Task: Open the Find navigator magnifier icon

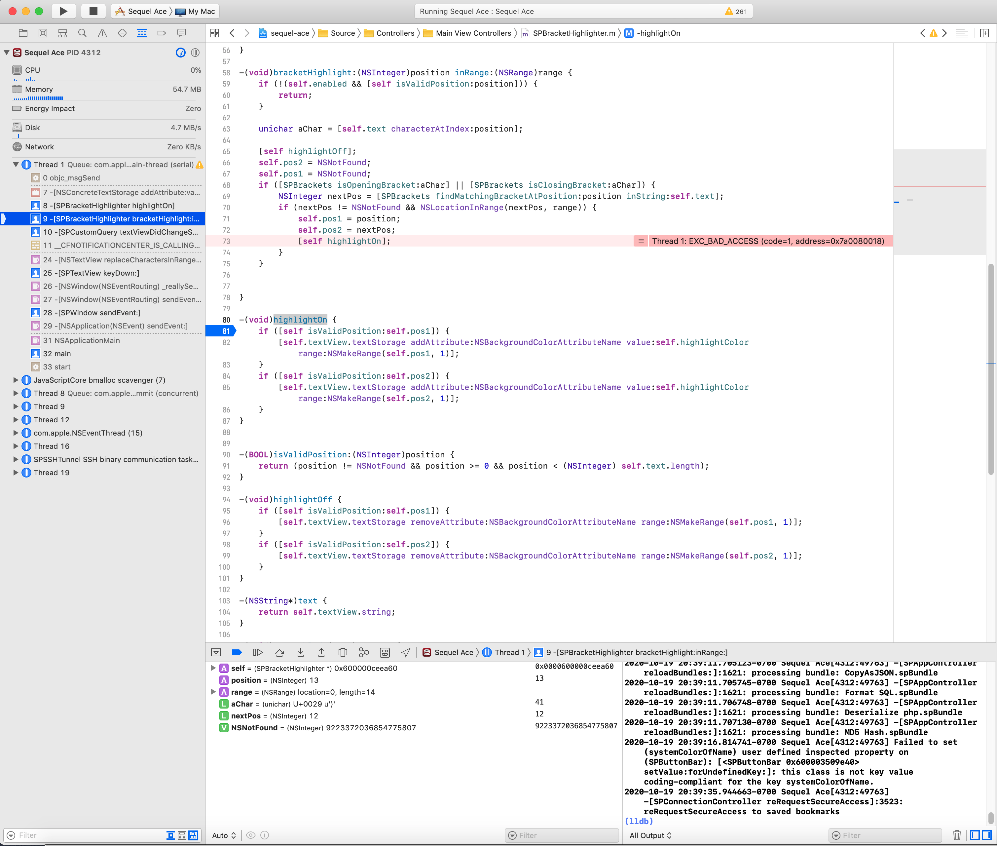Action: click(x=83, y=33)
